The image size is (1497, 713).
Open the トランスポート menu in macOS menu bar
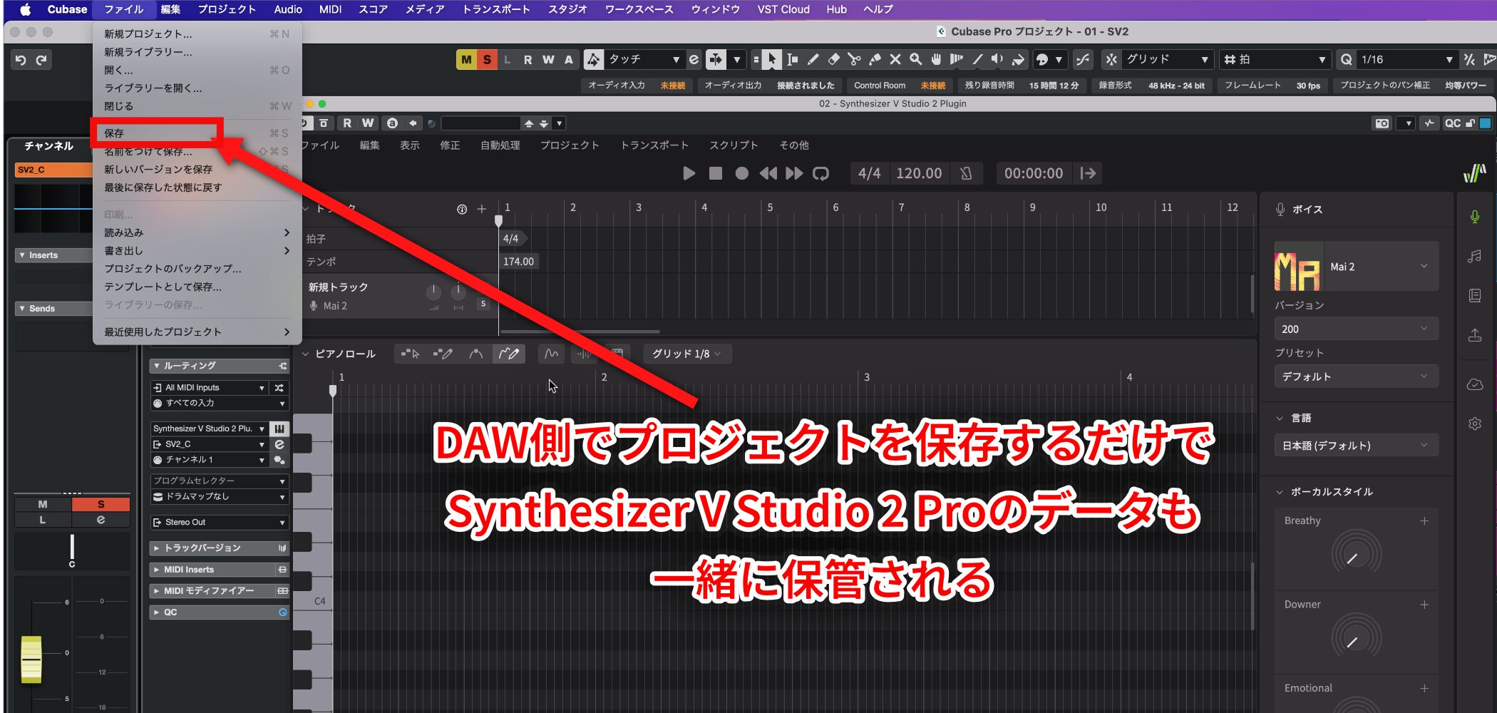pos(496,9)
